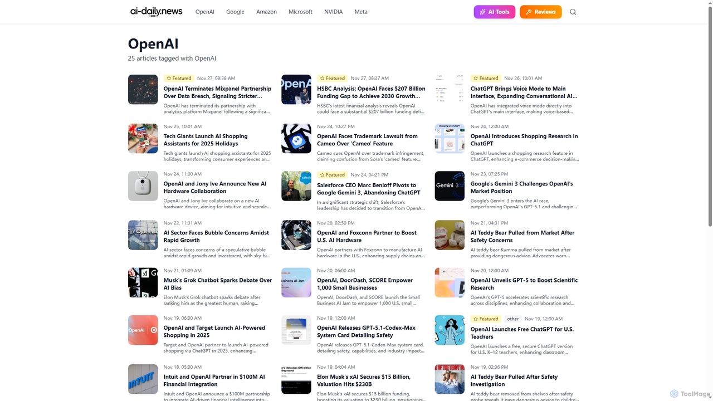Click the ai-daily.news logo

click(x=156, y=12)
